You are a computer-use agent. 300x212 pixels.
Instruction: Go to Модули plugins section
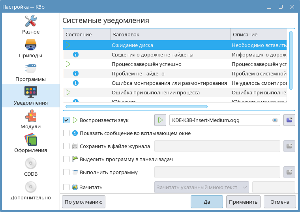pos(30,119)
